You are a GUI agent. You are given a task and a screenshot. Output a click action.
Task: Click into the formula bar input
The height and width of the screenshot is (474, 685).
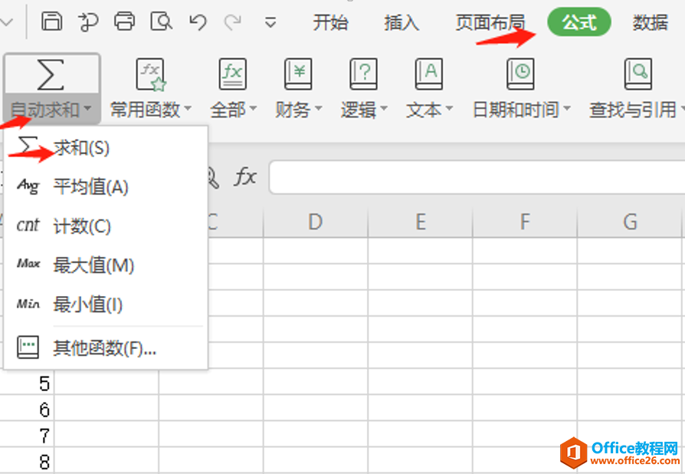[x=477, y=177]
